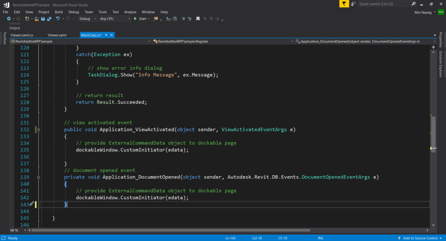
Task: Click the Open File folder icon
Action: tap(37, 19)
